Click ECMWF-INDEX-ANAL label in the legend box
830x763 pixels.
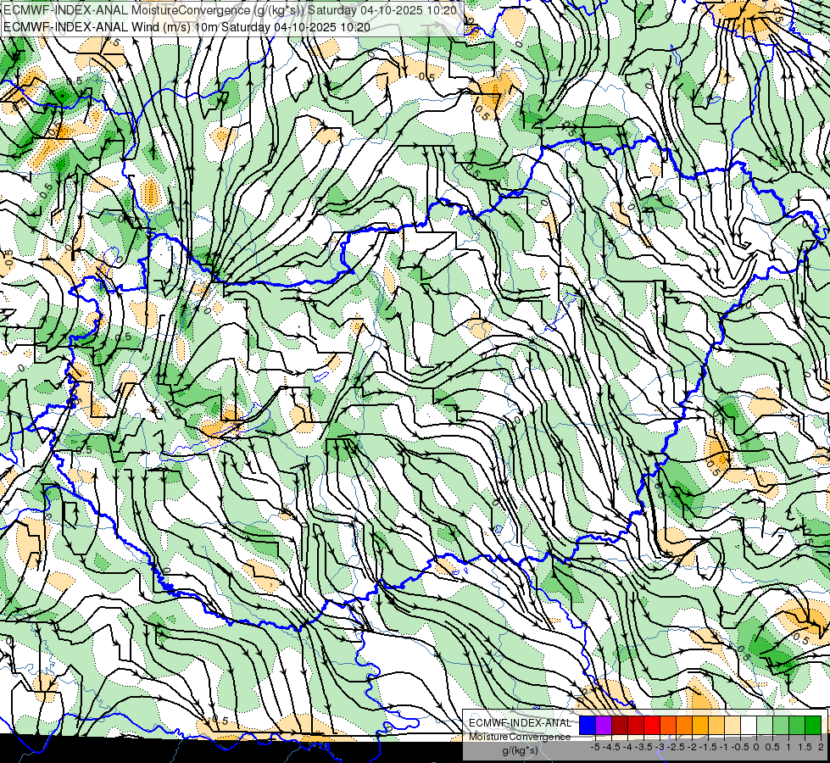coord(521,723)
